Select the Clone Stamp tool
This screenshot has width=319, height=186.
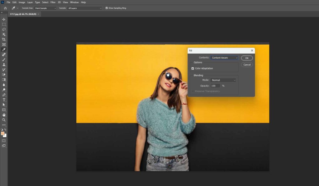point(4,65)
